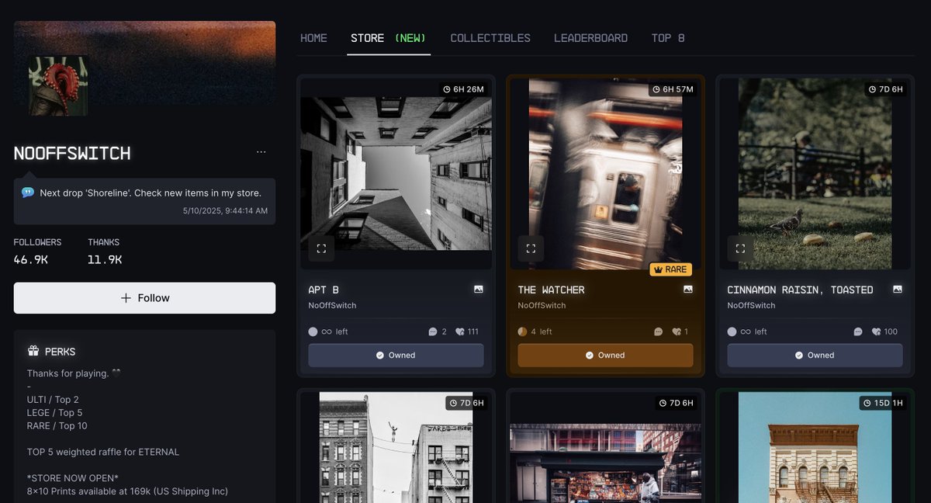931x503 pixels.
Task: Click the CINNAMON RAISIN, TOASTED title
Action: click(800, 290)
